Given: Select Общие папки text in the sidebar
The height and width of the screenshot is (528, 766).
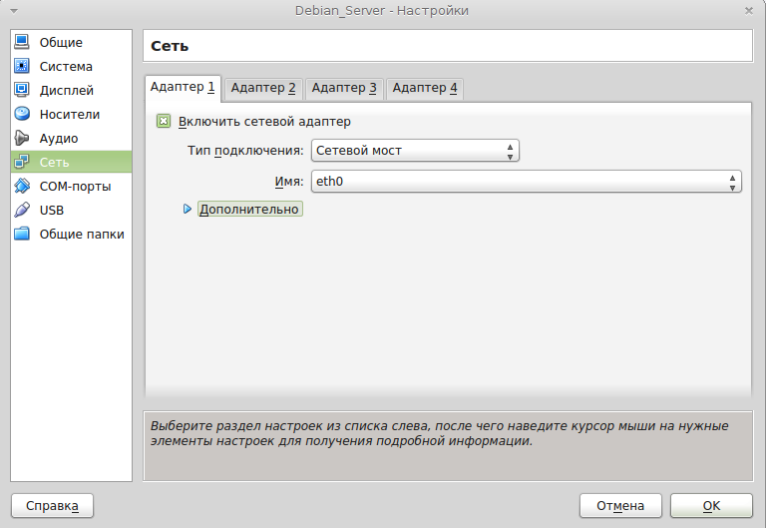Looking at the screenshot, I should pyautogui.click(x=82, y=235).
